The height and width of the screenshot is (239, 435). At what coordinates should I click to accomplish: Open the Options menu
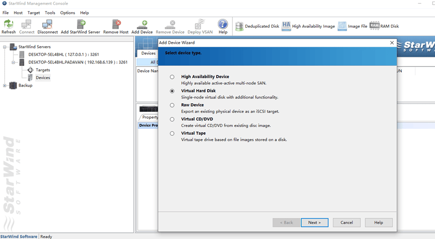point(67,13)
